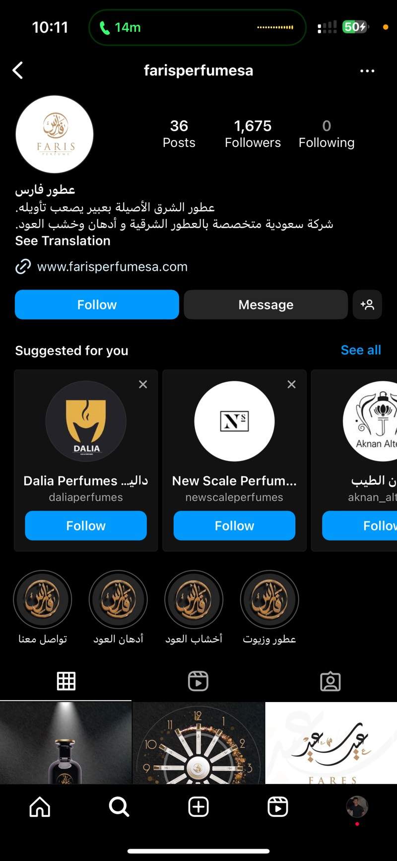This screenshot has width=397, height=861.
Task: Tap the create new post icon
Action: coord(198,807)
